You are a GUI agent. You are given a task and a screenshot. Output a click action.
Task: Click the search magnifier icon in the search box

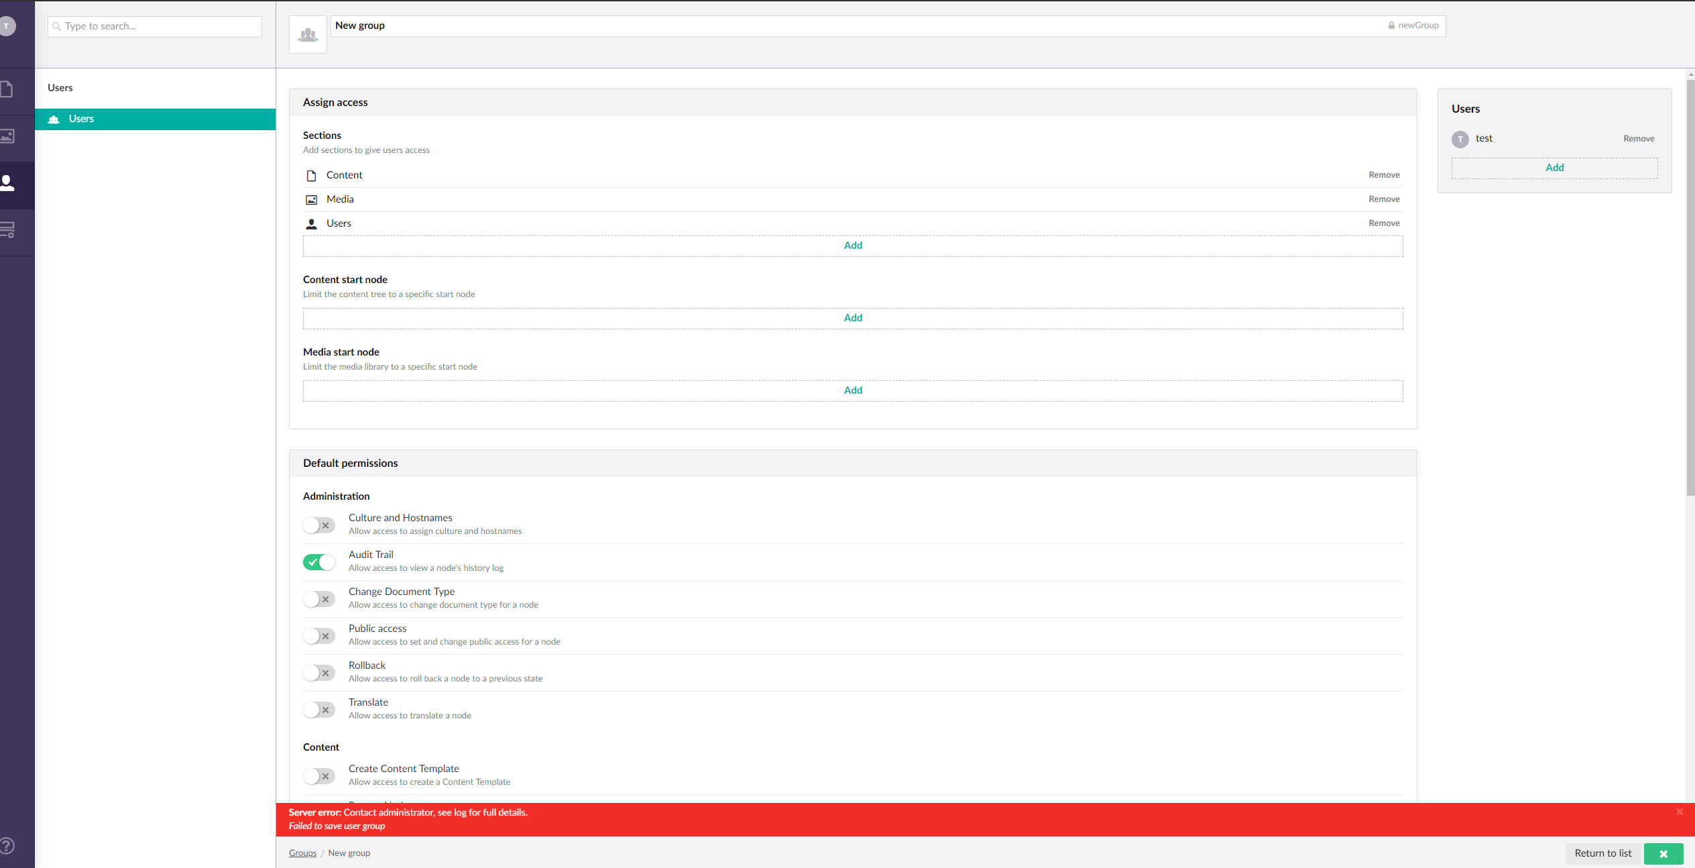57,26
